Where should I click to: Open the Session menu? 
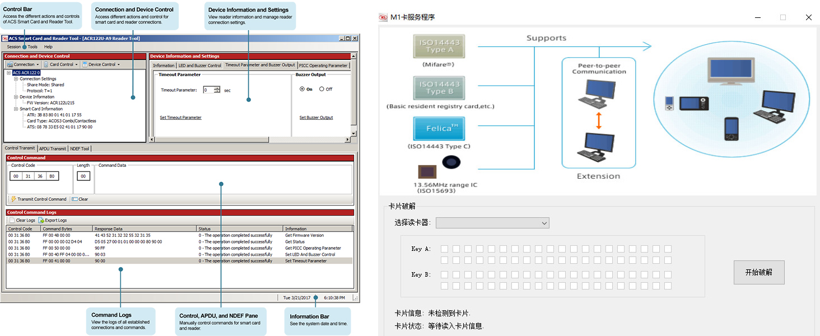13,47
